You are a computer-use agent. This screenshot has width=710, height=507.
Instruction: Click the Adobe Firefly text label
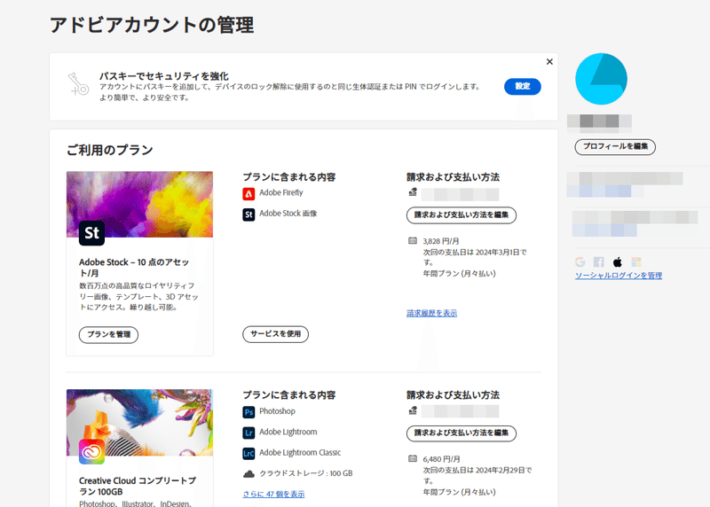pyautogui.click(x=281, y=192)
